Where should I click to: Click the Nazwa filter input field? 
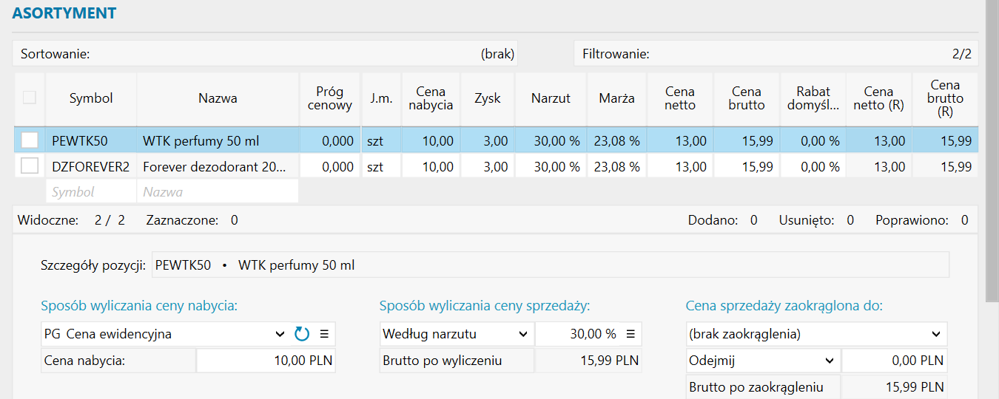[x=217, y=192]
